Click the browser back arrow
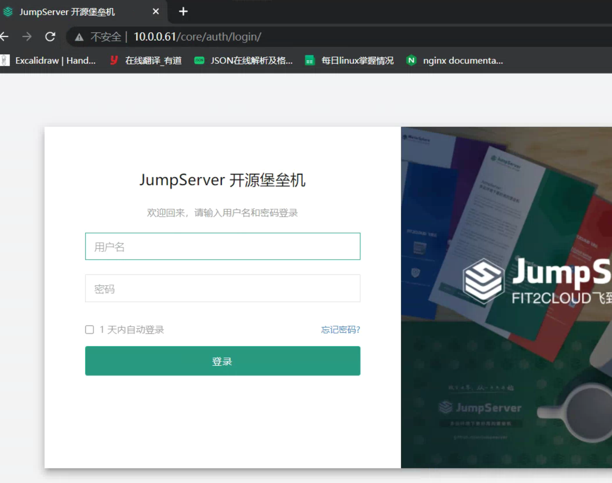The width and height of the screenshot is (612, 483). click(x=4, y=37)
